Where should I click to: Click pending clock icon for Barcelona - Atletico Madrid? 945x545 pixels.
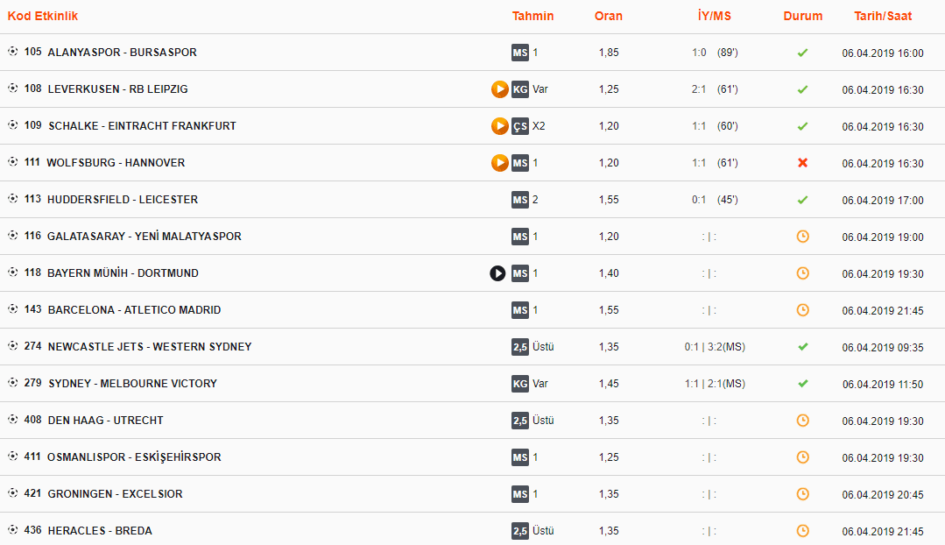(x=803, y=310)
